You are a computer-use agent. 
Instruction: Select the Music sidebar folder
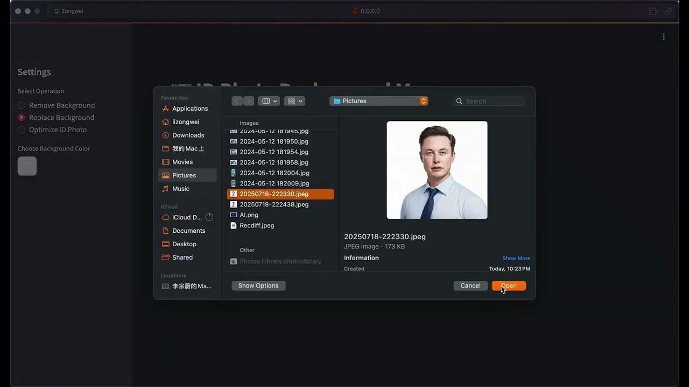(x=181, y=189)
